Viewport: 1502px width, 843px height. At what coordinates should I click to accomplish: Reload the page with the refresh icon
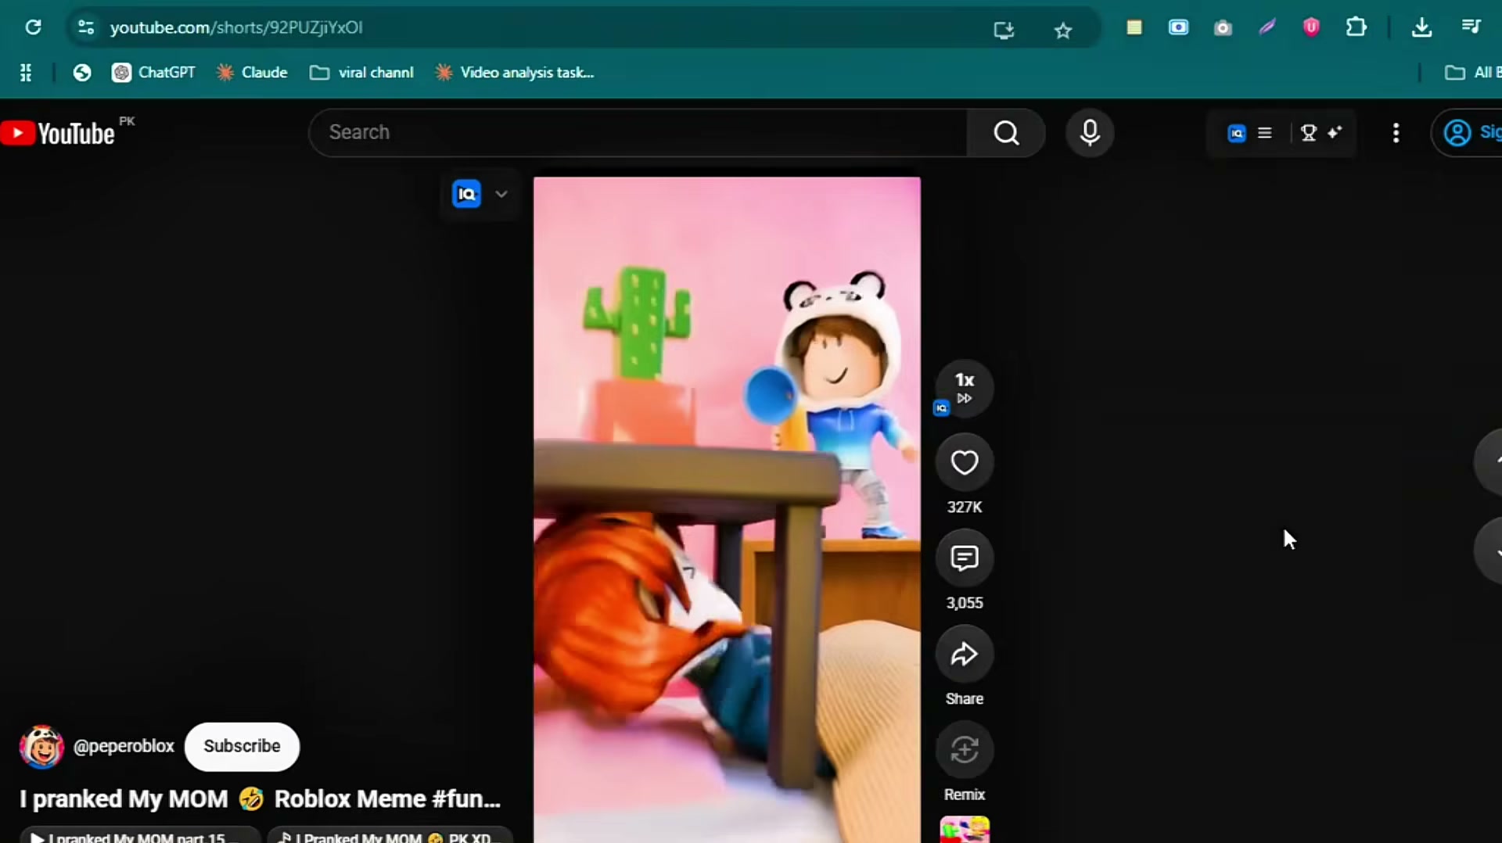[33, 27]
